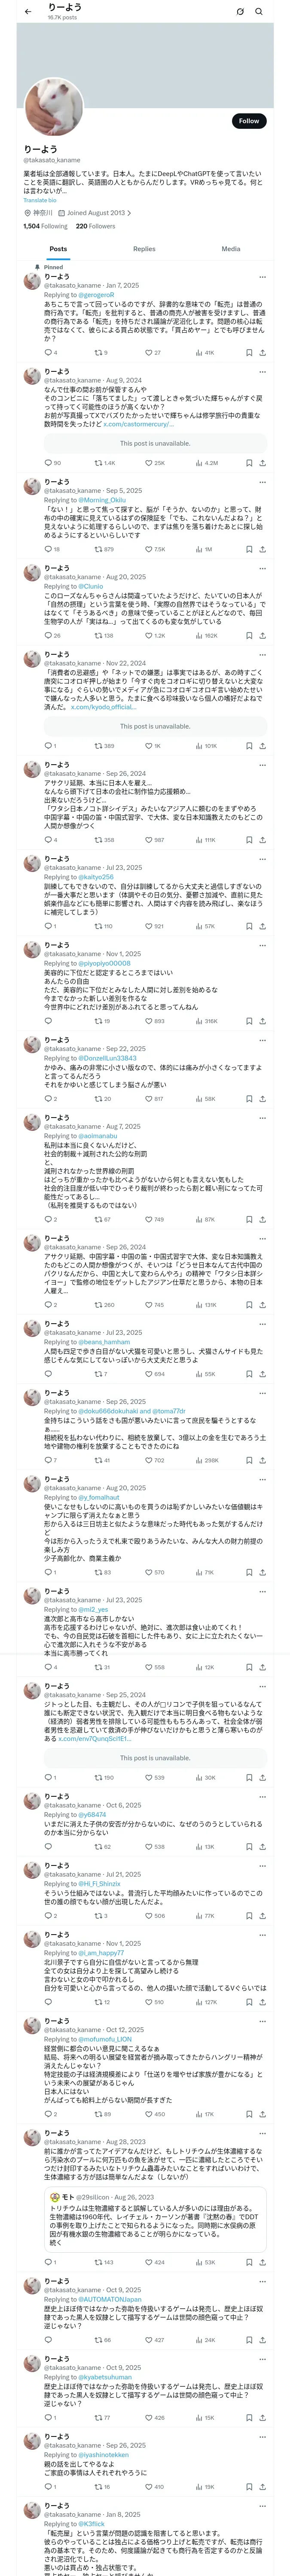
Task: Bookmark the Aug 9, 2024 post
Action: 249,463
